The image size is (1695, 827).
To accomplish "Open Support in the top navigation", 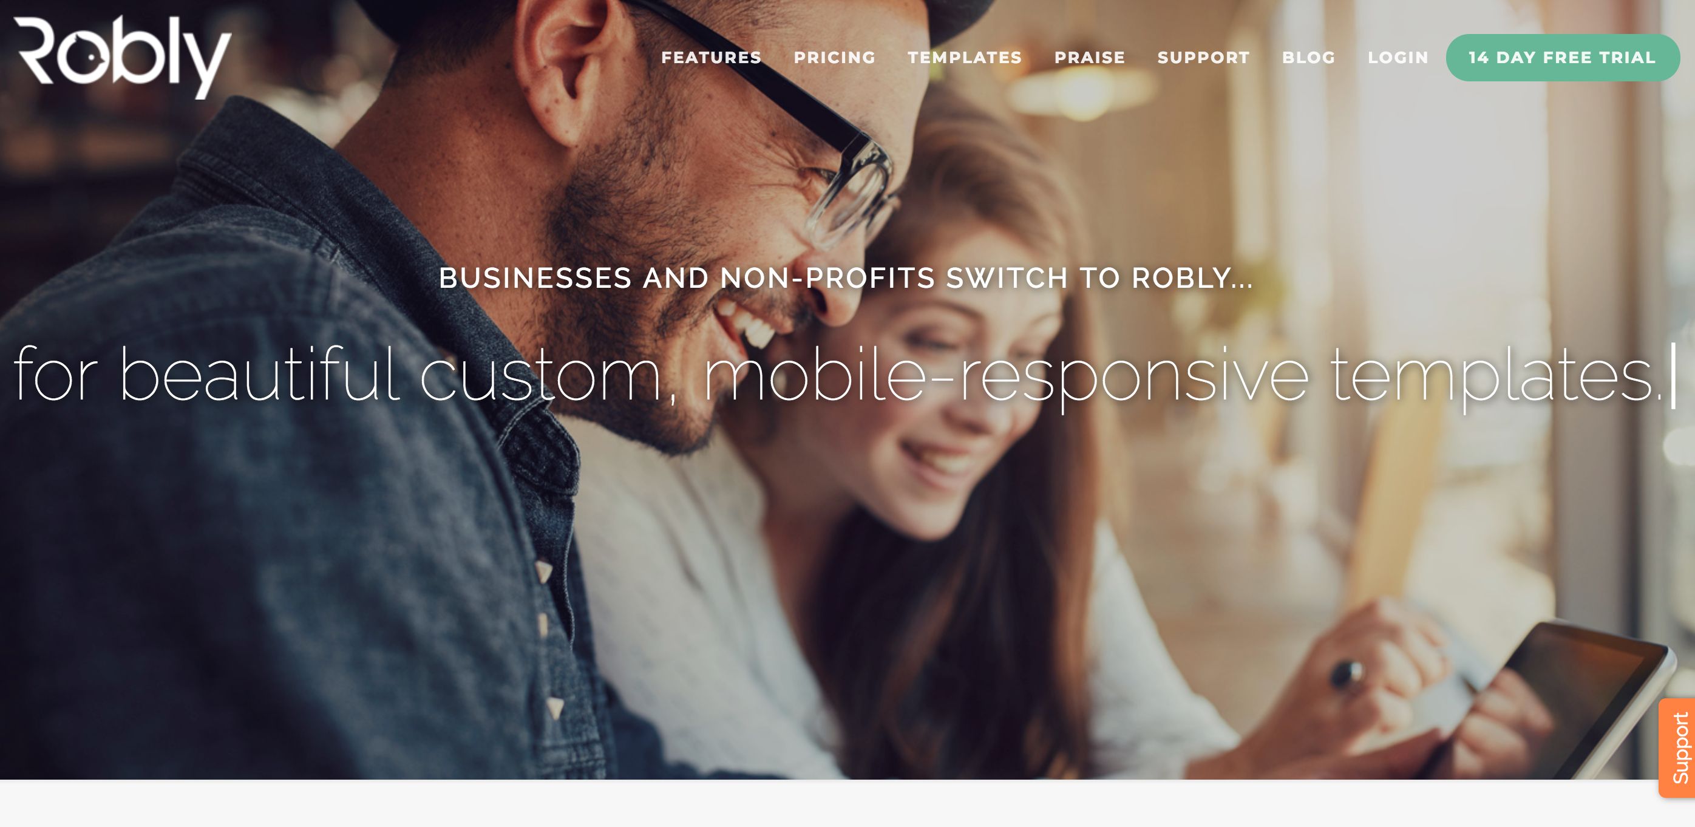I will [x=1203, y=58].
